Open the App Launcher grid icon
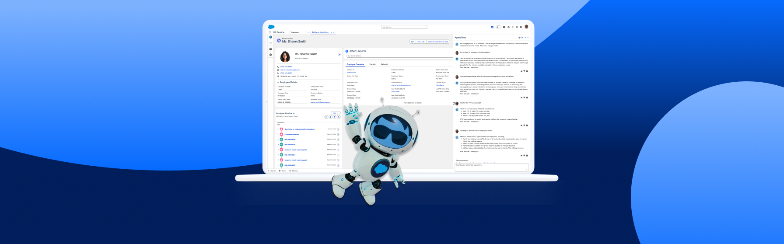The height and width of the screenshot is (244, 784). click(x=270, y=32)
